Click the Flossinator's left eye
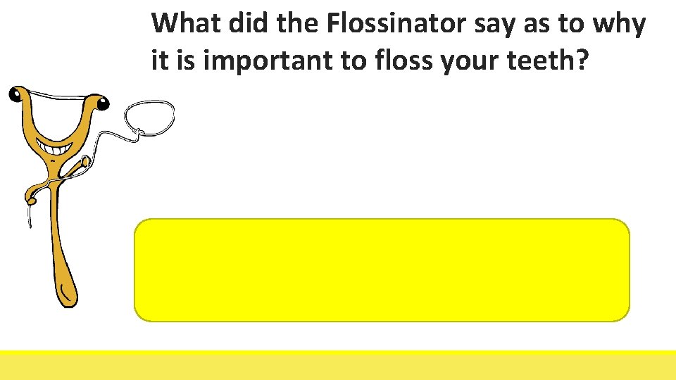The image size is (676, 380). pos(15,94)
